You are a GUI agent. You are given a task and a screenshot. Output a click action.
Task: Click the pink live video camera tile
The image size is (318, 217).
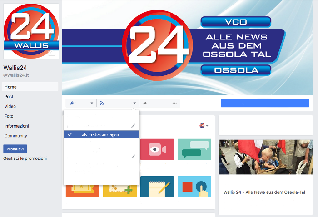(x=157, y=149)
